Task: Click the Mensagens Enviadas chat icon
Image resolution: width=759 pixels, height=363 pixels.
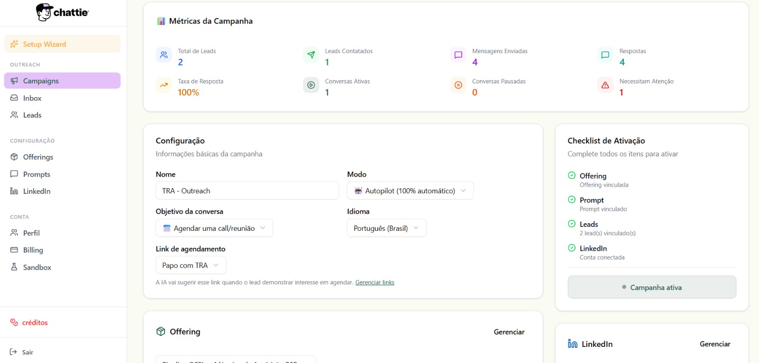Action: (458, 55)
